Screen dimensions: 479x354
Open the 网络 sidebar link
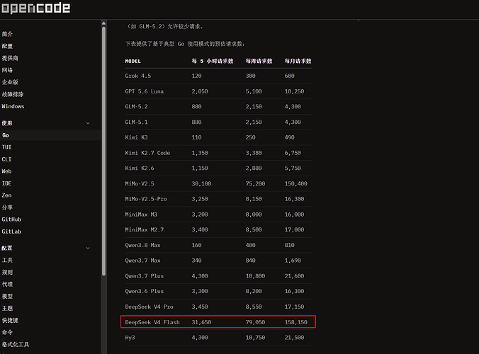pos(7,70)
